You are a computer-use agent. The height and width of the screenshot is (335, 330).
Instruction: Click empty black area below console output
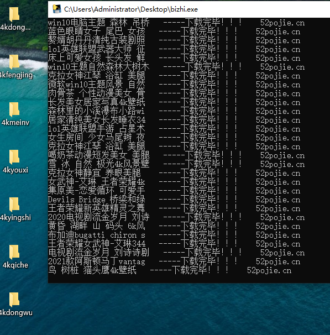[x=189, y=279]
